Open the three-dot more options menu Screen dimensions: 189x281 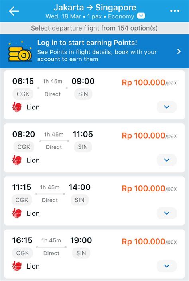coord(175,11)
